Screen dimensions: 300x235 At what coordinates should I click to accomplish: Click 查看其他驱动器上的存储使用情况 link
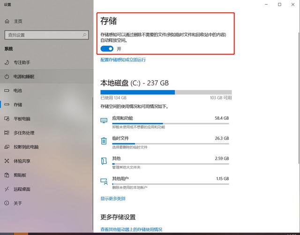coord(131,229)
